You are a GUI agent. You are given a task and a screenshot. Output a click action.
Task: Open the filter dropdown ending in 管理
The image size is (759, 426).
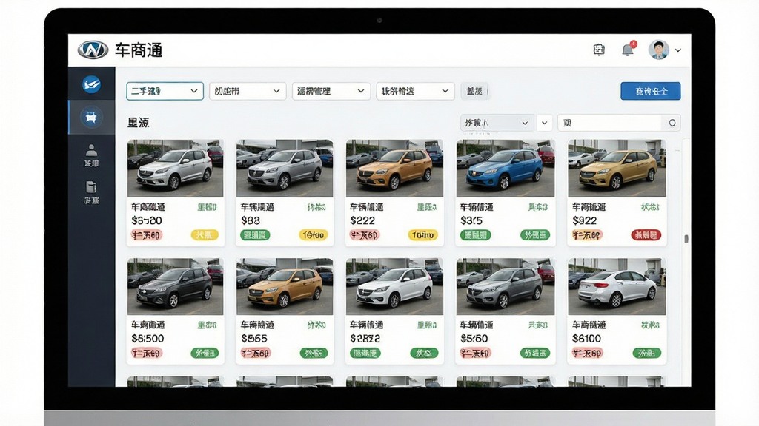(x=331, y=91)
